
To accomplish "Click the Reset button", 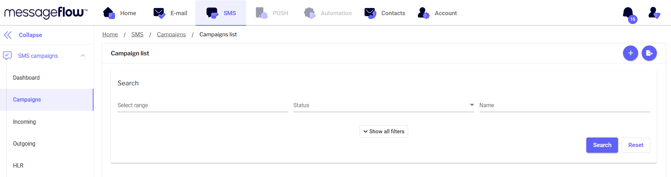I will 636,145.
